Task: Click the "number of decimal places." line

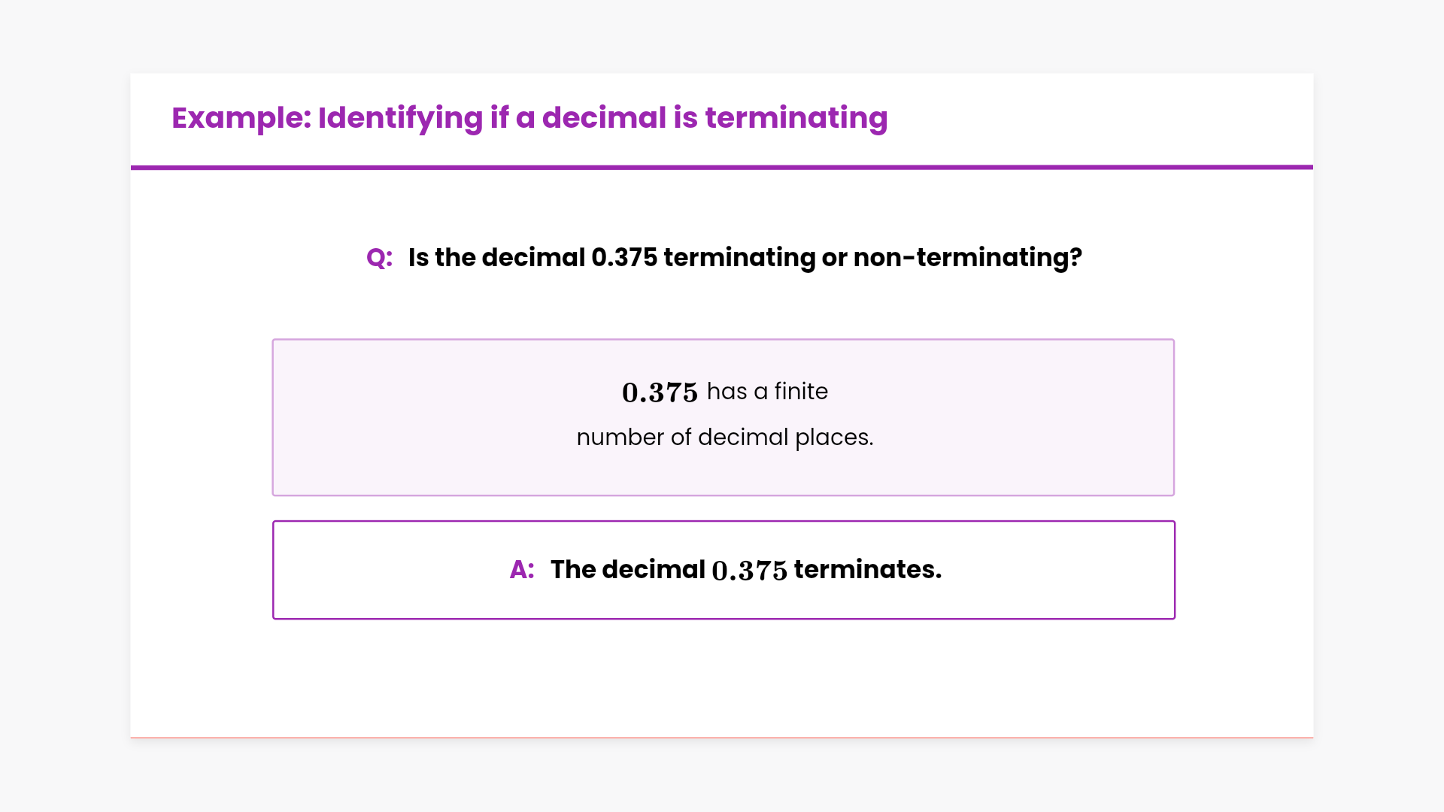Action: [724, 438]
